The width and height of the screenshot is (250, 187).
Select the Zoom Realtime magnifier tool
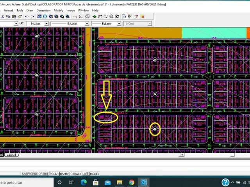pos(105,16)
